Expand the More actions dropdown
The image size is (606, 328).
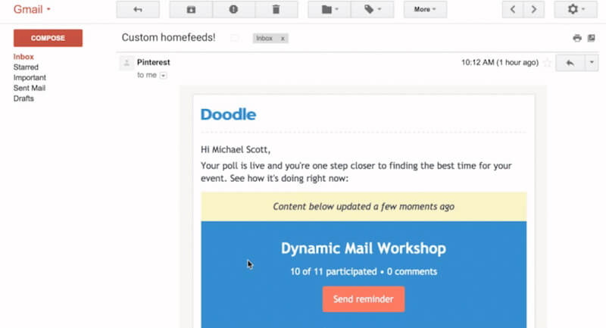pyautogui.click(x=425, y=10)
